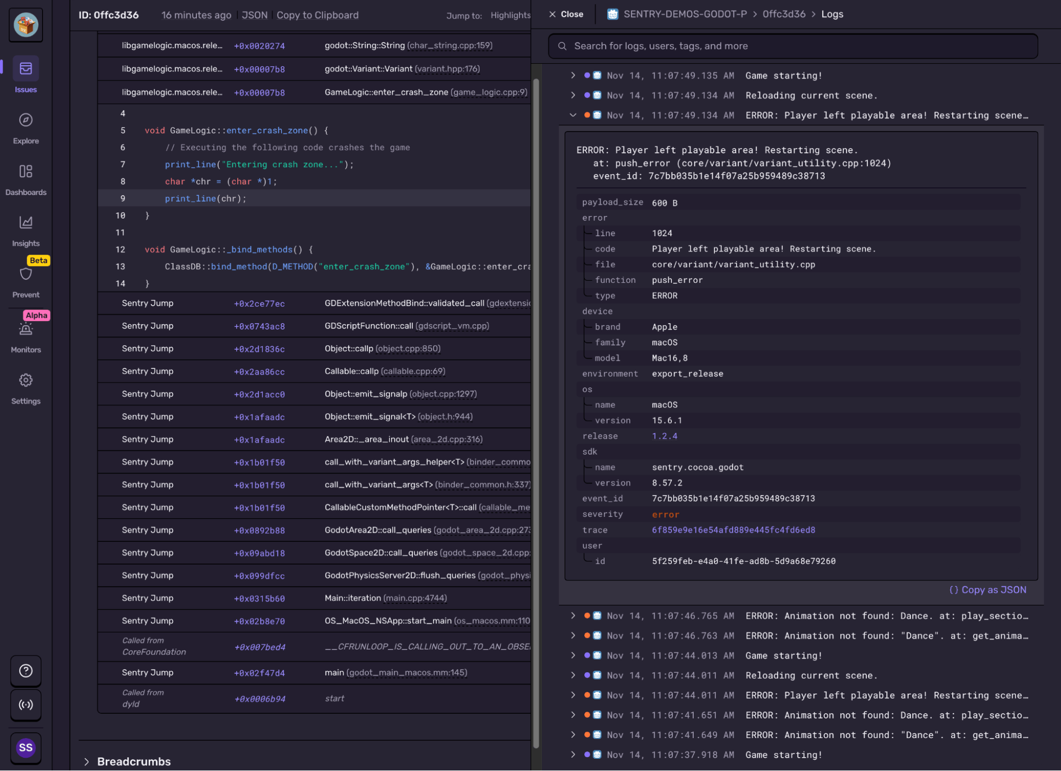This screenshot has width=1061, height=771.
Task: View the Insights chart icon
Action: pos(25,223)
